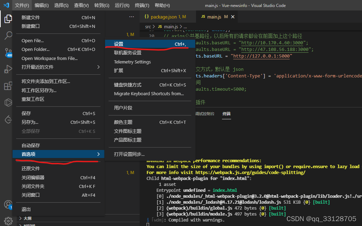The height and width of the screenshot is (226, 362).
Task: Choose 将工作区另存为... entry
Action: tap(58, 90)
